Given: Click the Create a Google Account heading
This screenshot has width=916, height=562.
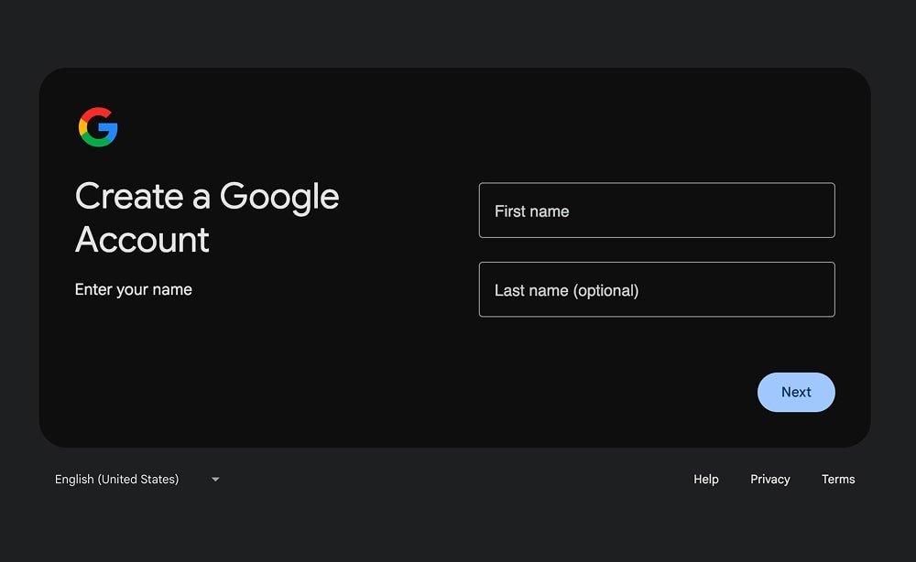Looking at the screenshot, I should coord(207,218).
